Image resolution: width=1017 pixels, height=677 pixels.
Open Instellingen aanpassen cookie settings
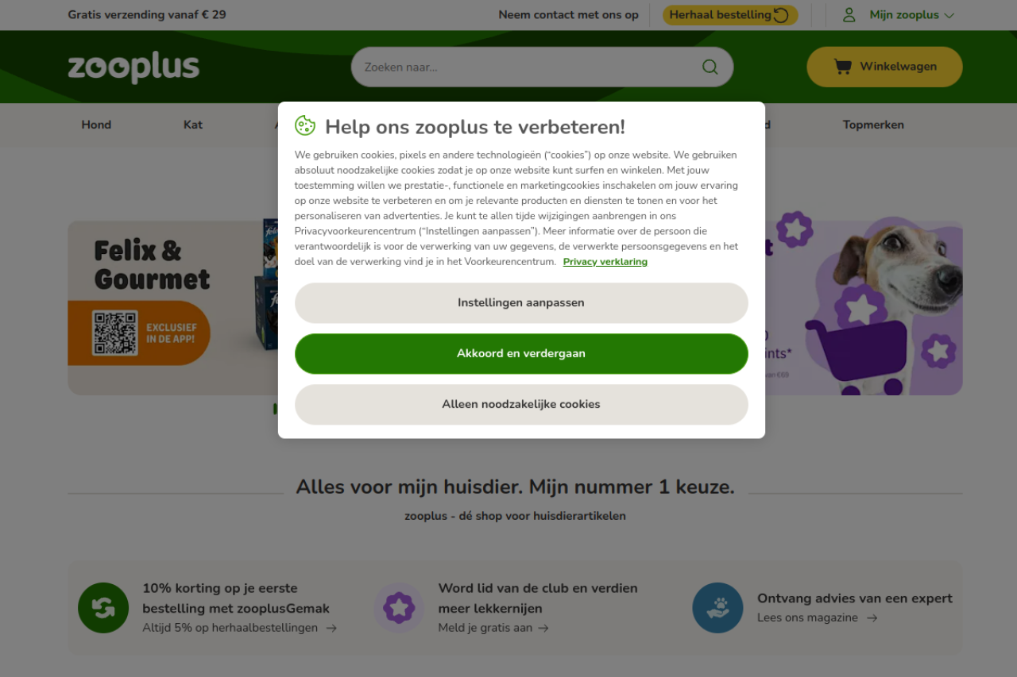tap(521, 303)
